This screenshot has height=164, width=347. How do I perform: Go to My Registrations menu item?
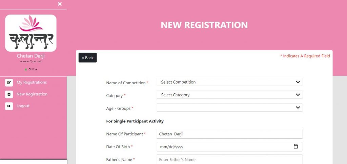pos(32,82)
